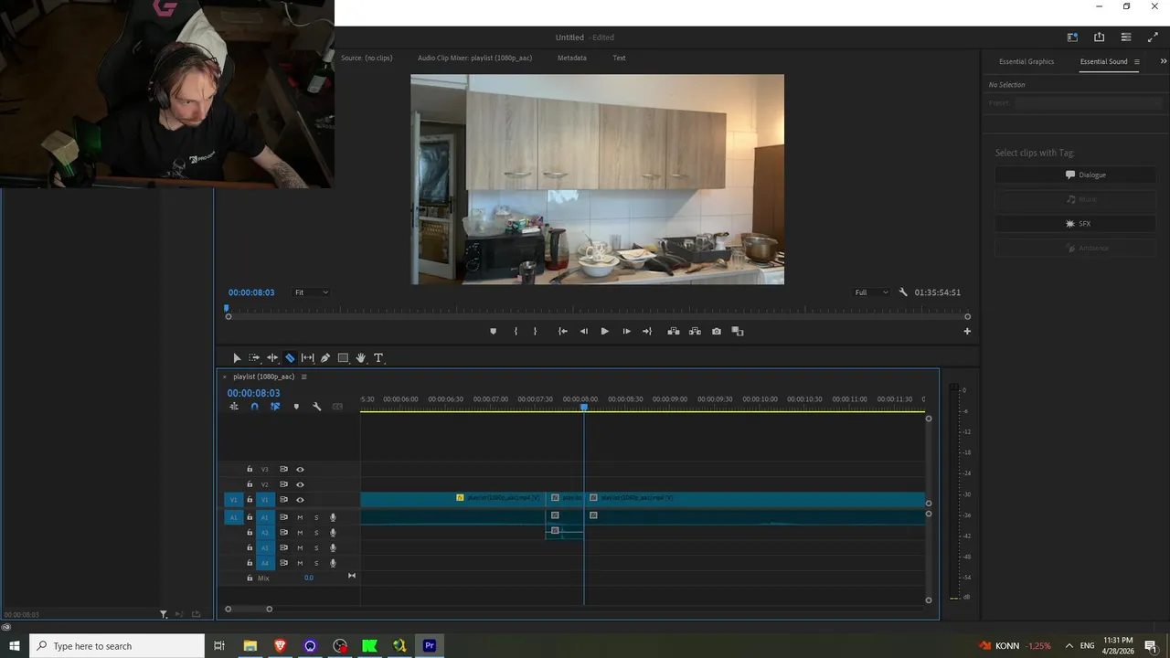Select the Track Select Forward tool
The image size is (1170, 658).
coord(254,358)
